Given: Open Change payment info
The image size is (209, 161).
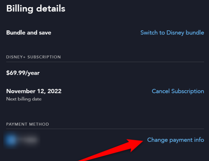Looking at the screenshot, I should click(x=176, y=140).
